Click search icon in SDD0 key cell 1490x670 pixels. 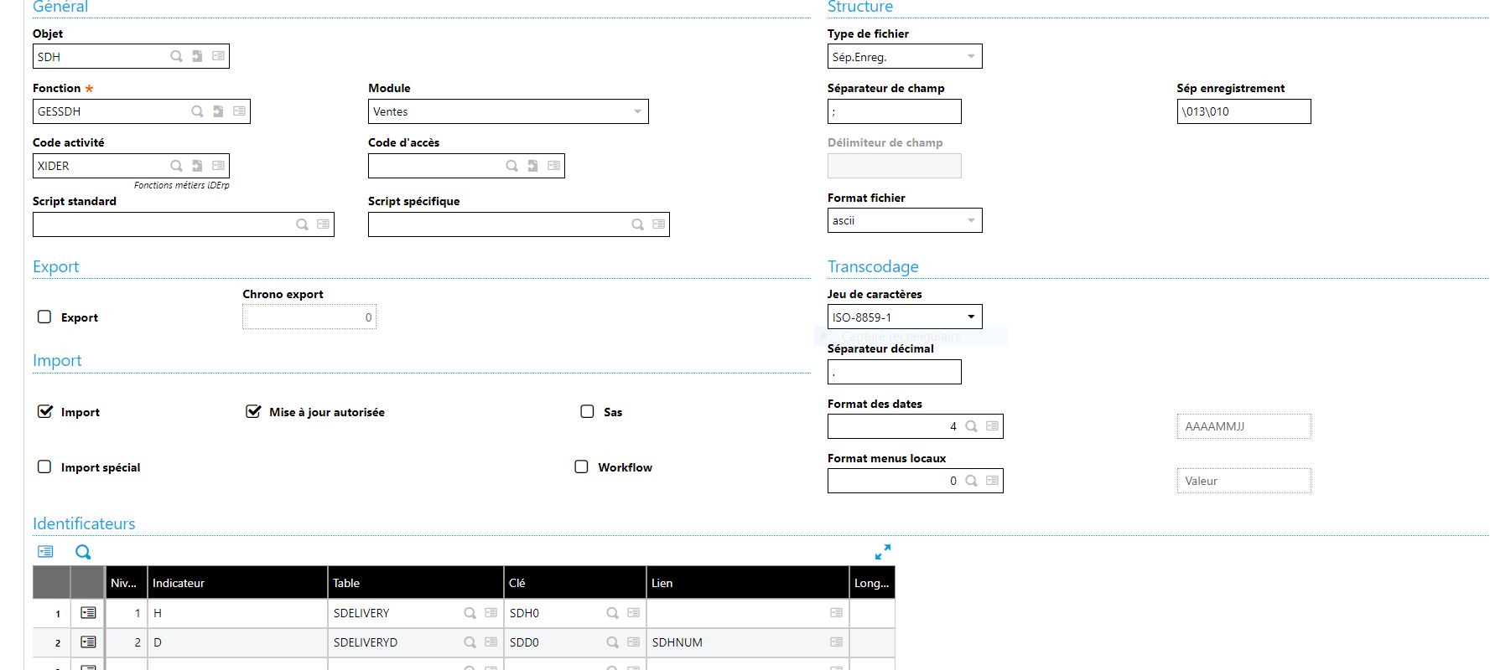[x=612, y=642]
